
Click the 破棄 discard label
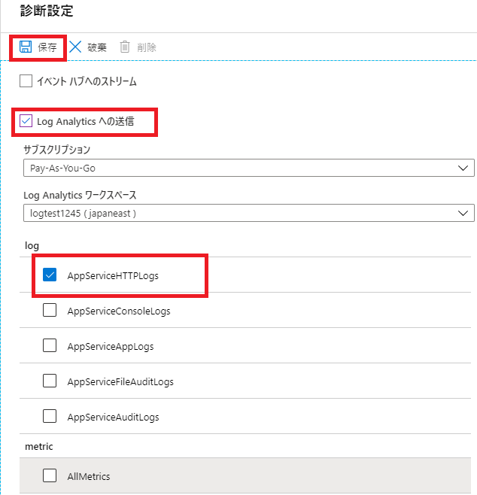tap(97, 47)
